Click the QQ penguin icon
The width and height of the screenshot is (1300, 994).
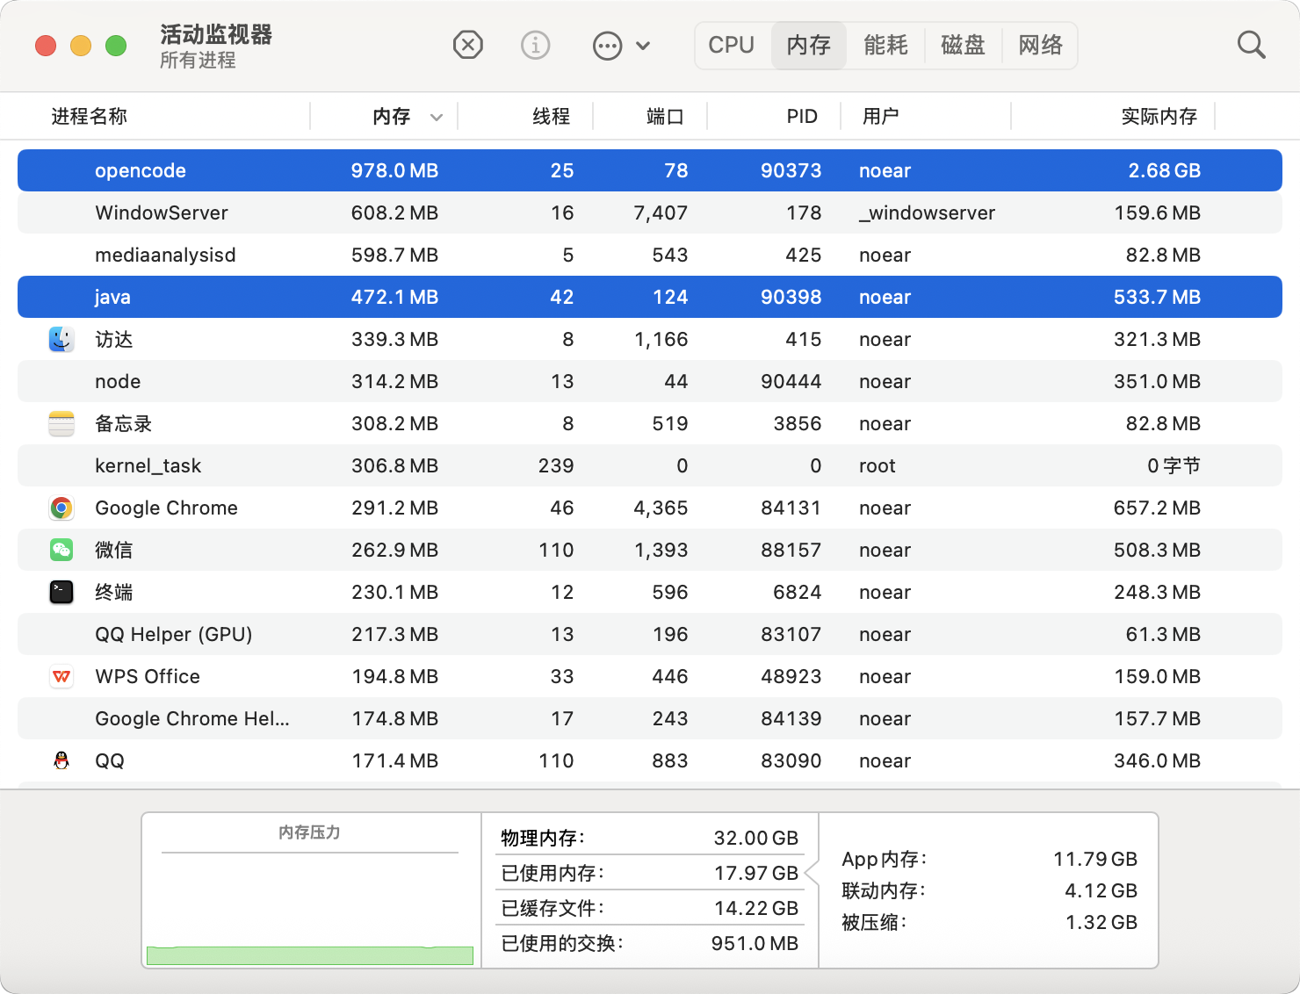61,760
